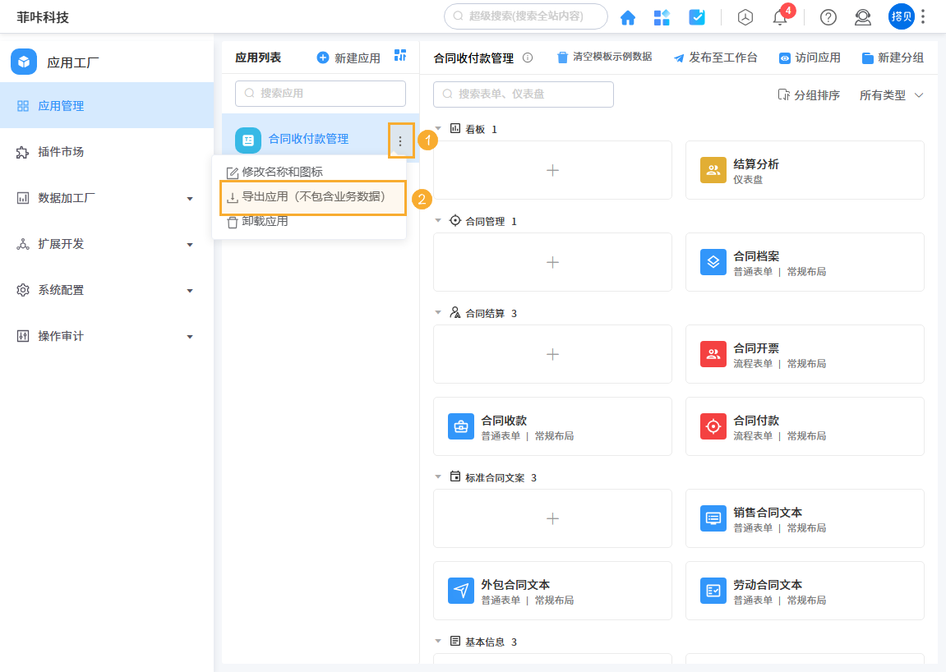Image resolution: width=946 pixels, height=672 pixels.
Task: Open the notifications bell with badge 4
Action: [x=781, y=16]
